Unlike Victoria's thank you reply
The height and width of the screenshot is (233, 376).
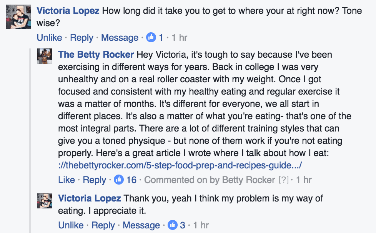(x=71, y=225)
